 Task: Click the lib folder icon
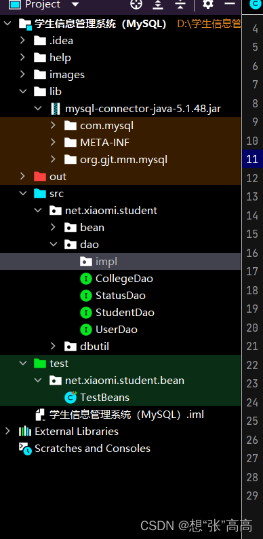(40, 92)
